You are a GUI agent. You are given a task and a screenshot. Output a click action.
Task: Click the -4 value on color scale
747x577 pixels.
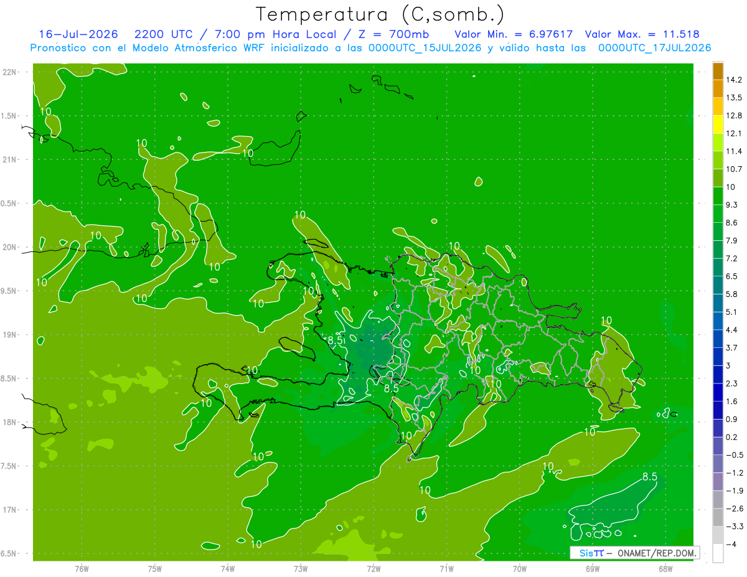731,544
